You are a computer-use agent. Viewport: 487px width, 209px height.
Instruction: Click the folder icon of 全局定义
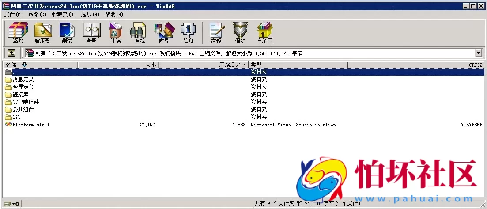click(8, 87)
